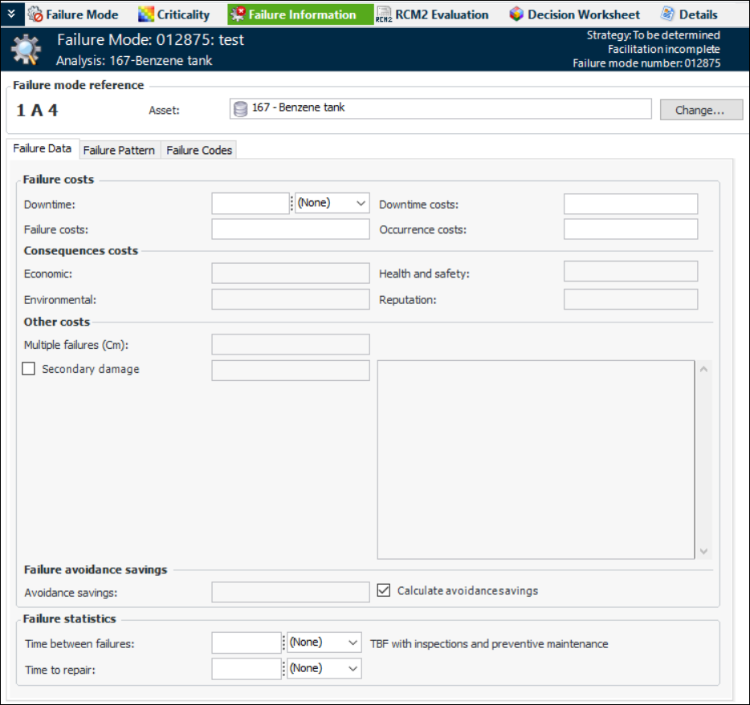Click the Asset field 167 - Benzene tank
750x705 pixels.
pyautogui.click(x=441, y=108)
